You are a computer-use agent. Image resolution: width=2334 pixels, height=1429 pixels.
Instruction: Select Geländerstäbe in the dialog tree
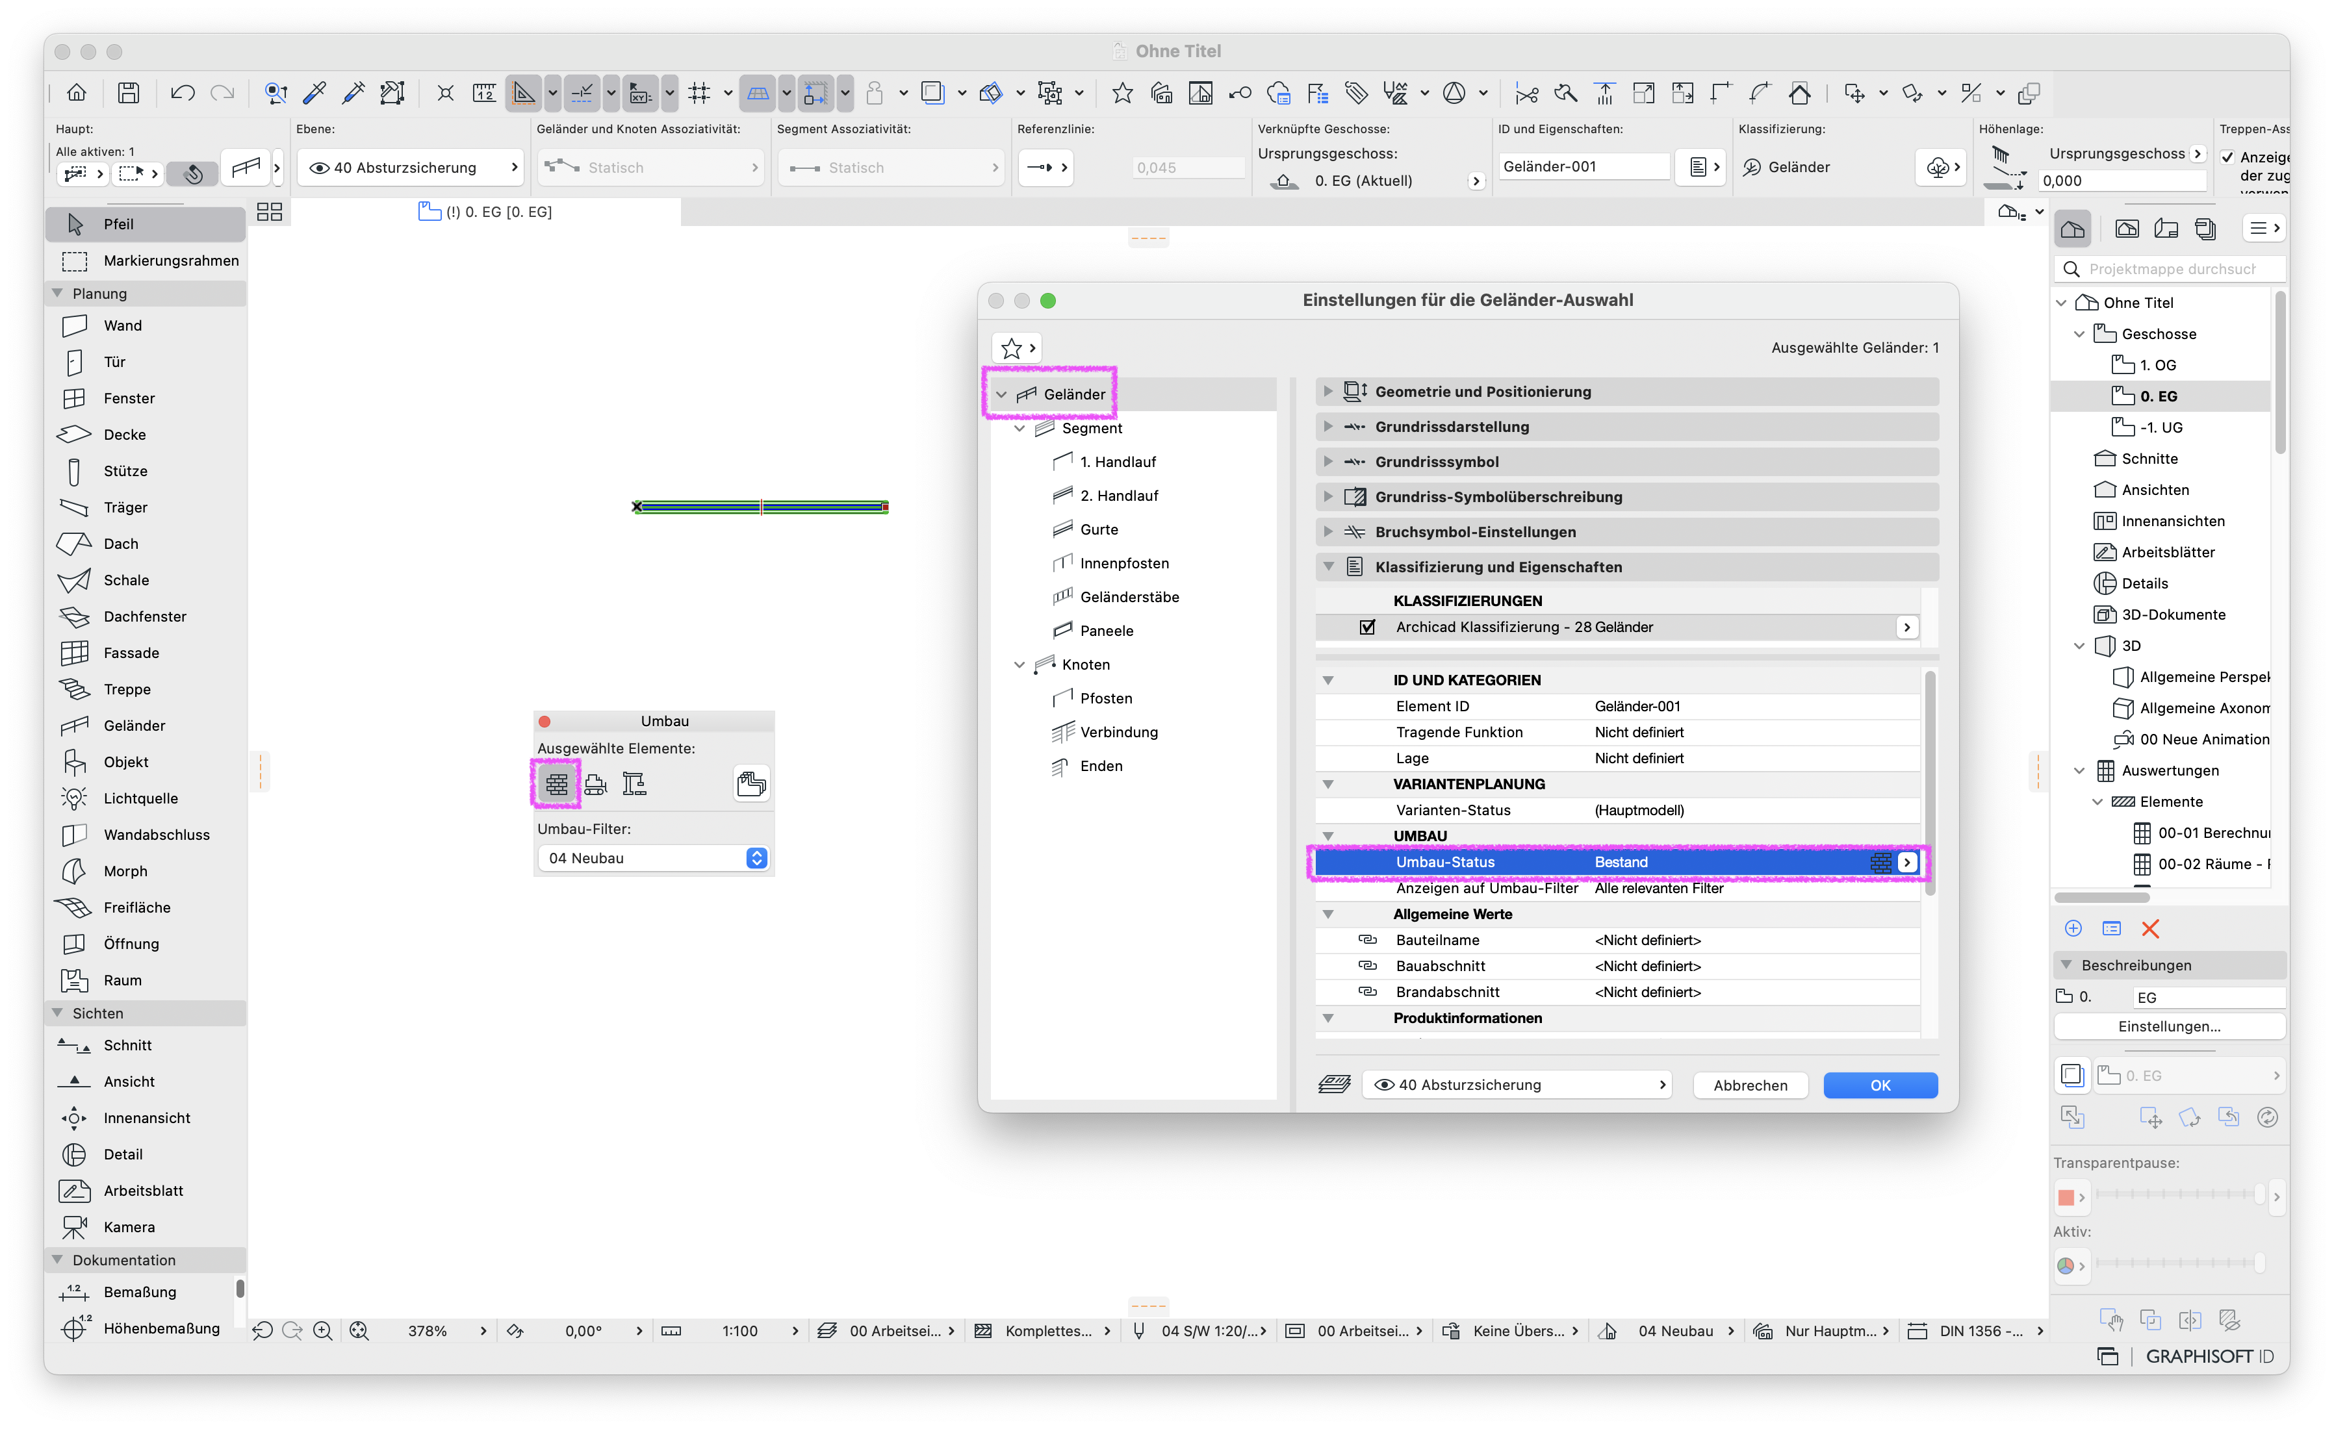(1129, 596)
